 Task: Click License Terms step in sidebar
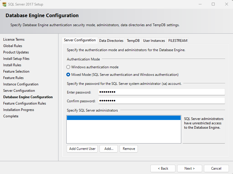point(14,40)
